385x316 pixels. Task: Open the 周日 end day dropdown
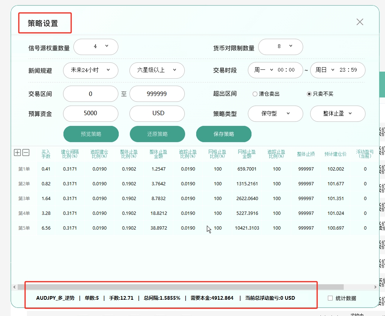325,70
